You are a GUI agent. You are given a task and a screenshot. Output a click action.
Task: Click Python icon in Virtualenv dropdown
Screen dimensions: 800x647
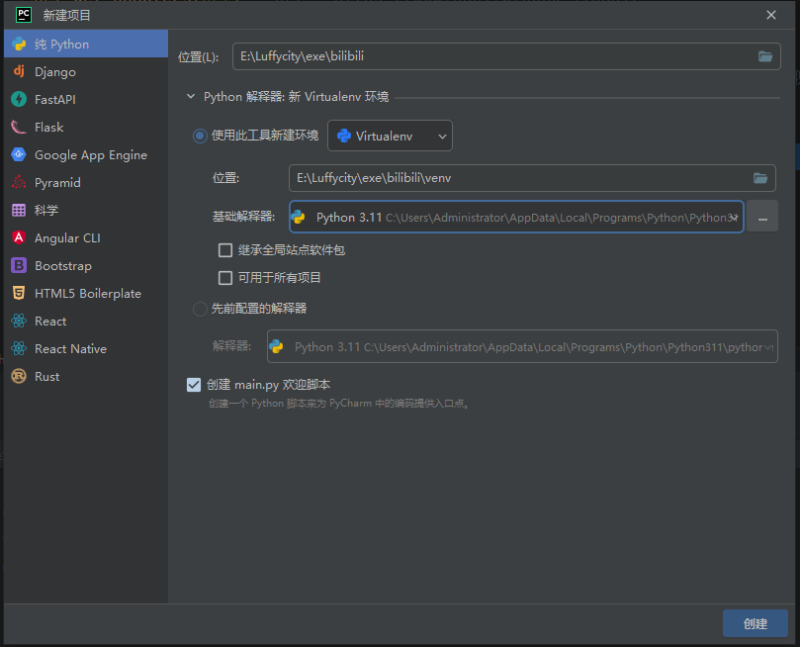344,136
